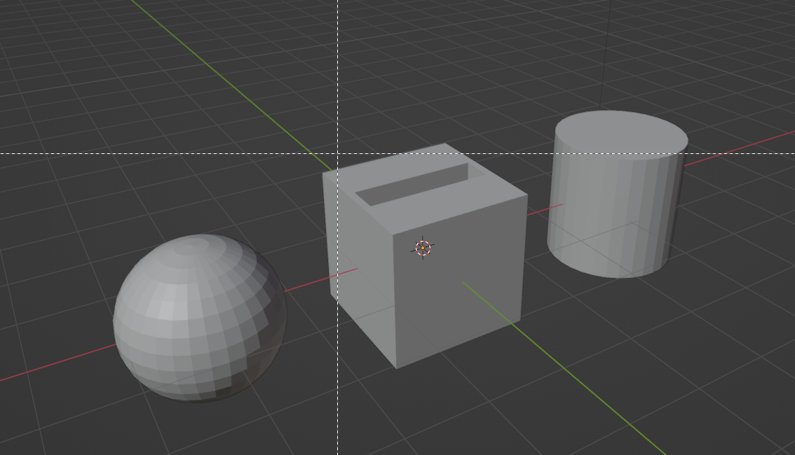Click the 3D cursor crosshair on the cube
The image size is (795, 455).
tap(423, 248)
